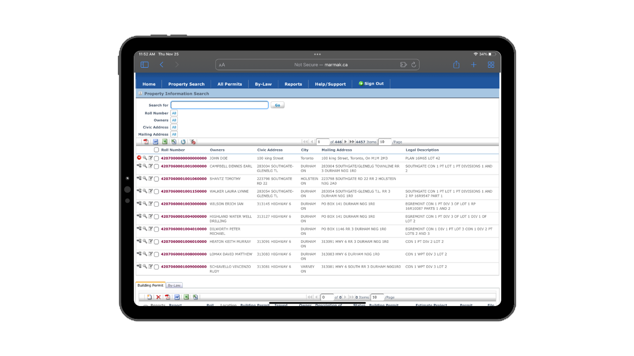Reload page in Safari address bar
This screenshot has width=634, height=356.
tap(414, 65)
